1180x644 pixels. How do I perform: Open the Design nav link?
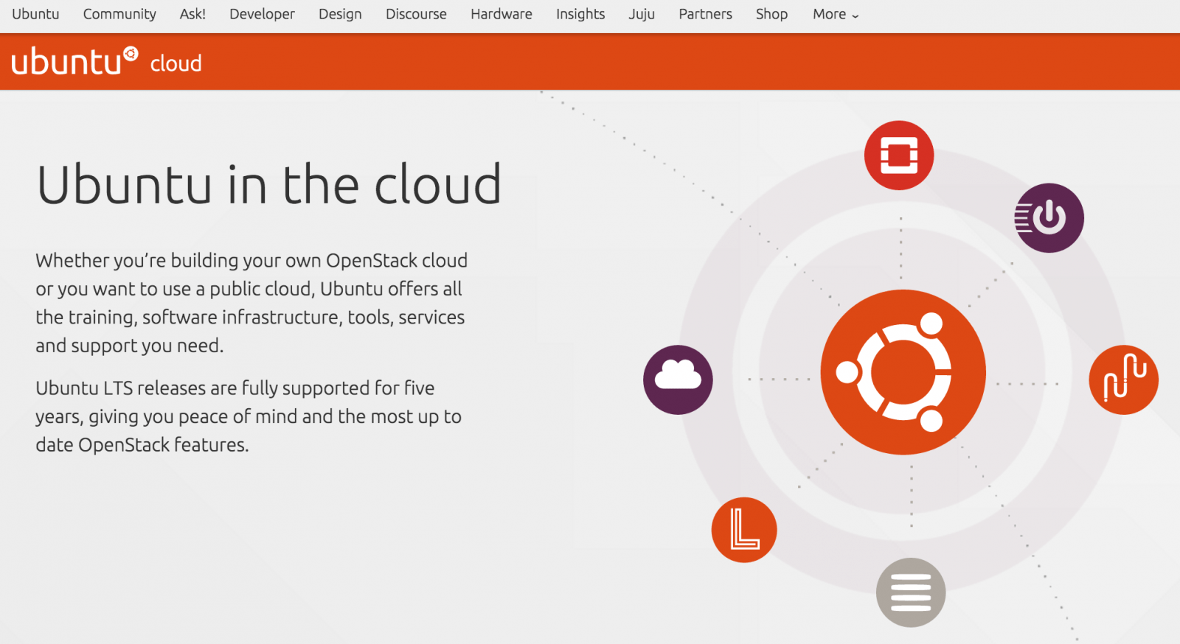pyautogui.click(x=340, y=15)
